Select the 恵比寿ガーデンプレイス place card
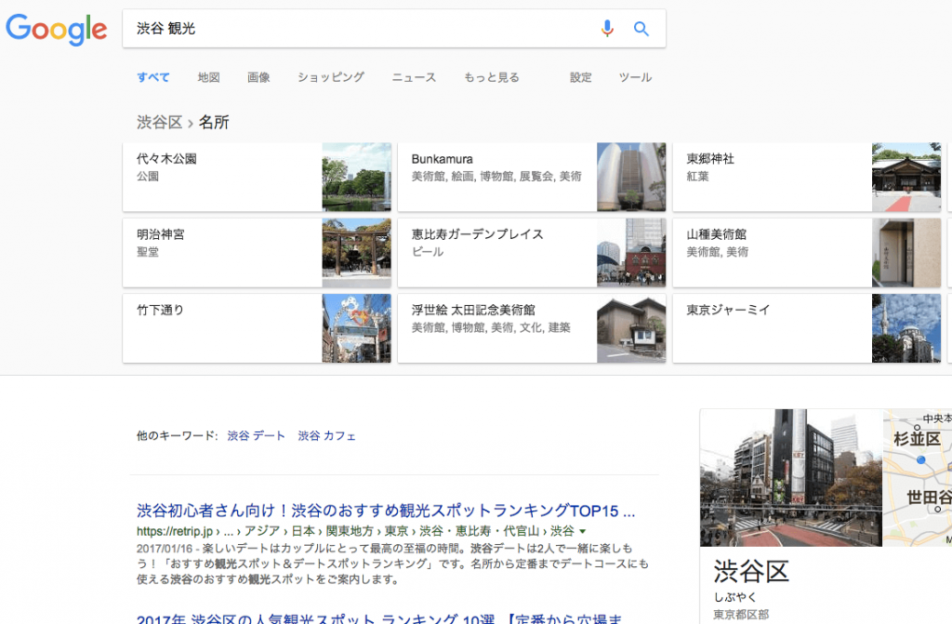The height and width of the screenshot is (624, 952). coord(497,252)
